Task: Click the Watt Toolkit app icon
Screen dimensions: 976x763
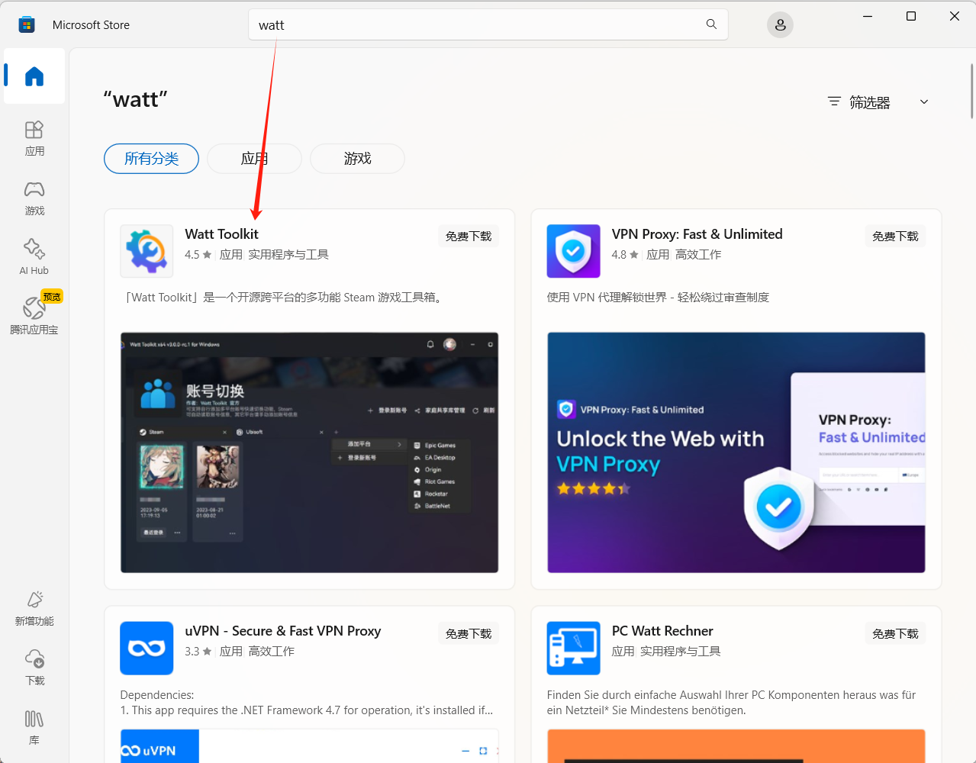Action: tap(147, 251)
